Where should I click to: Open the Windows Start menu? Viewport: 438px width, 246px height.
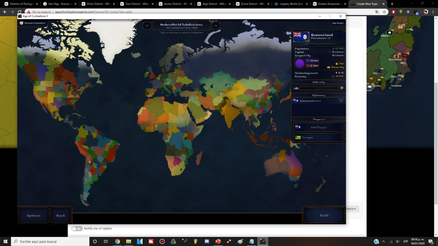5,241
